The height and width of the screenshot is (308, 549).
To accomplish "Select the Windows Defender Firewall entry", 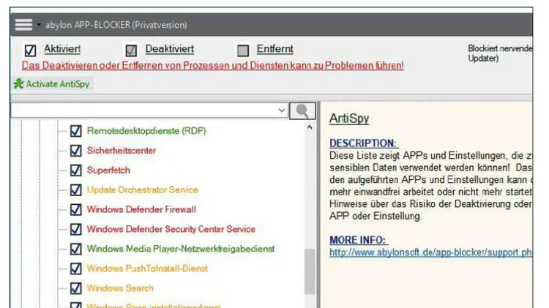I will point(141,209).
